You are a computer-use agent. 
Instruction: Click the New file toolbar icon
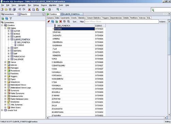point(2,10)
